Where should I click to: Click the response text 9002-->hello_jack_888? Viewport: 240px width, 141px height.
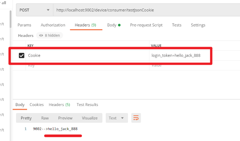[x=55, y=129]
